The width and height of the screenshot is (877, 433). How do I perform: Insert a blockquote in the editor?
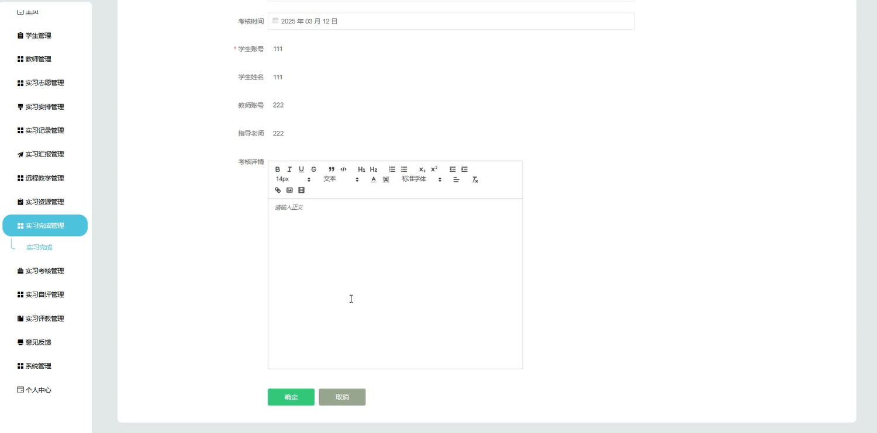pos(331,169)
